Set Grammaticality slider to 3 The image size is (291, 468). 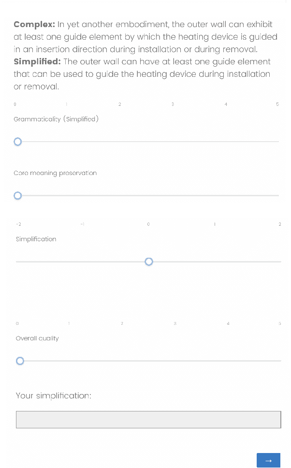click(x=174, y=142)
